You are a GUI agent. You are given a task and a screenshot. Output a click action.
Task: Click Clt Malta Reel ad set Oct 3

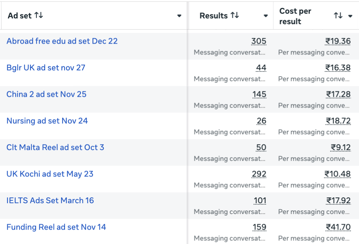coord(55,148)
